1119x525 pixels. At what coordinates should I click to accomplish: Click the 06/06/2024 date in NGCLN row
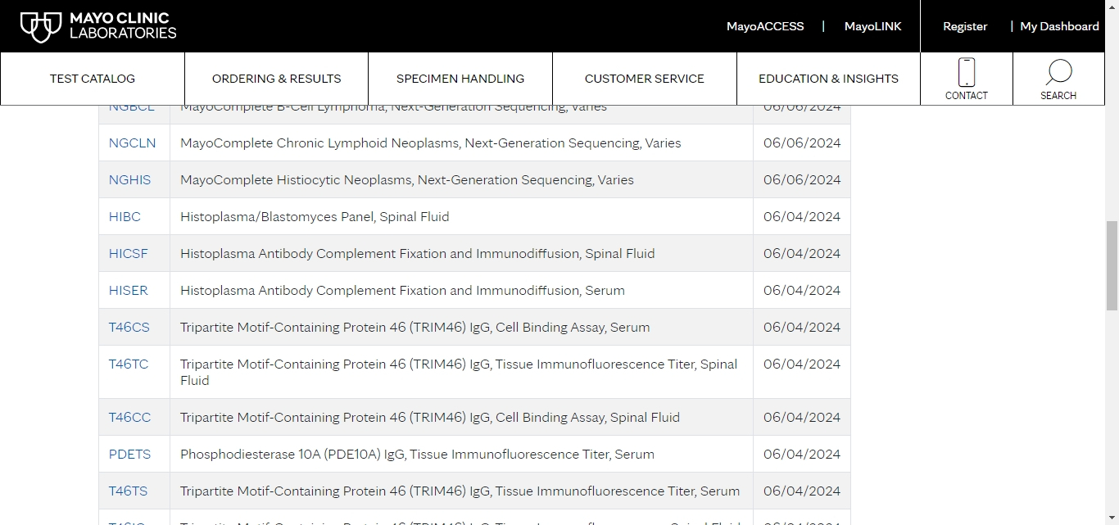[802, 143]
